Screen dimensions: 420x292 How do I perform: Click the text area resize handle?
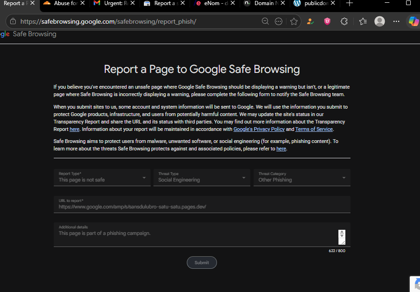(343, 242)
